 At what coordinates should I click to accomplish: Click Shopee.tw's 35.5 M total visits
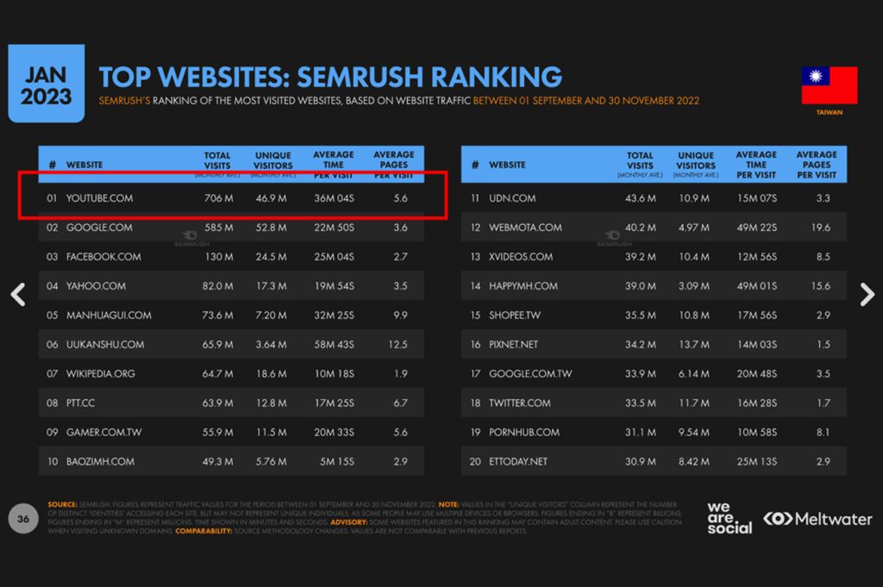[x=641, y=315]
